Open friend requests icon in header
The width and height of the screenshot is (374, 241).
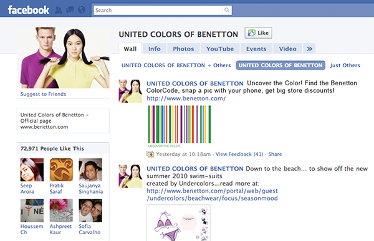[59, 10]
